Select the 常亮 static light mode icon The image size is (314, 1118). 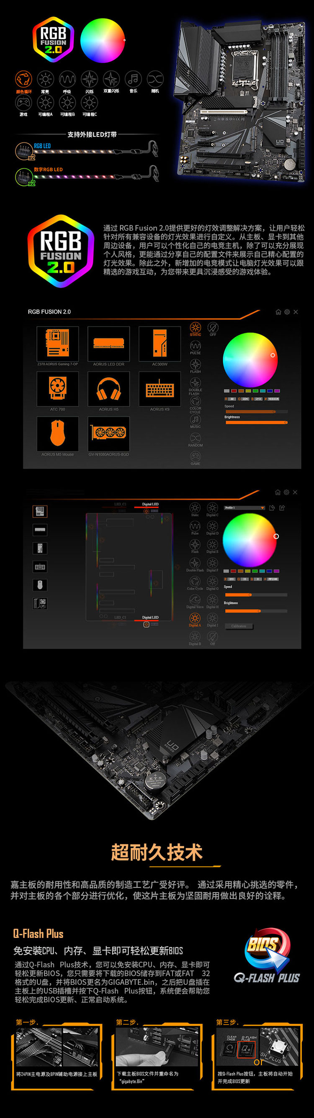click(x=45, y=80)
